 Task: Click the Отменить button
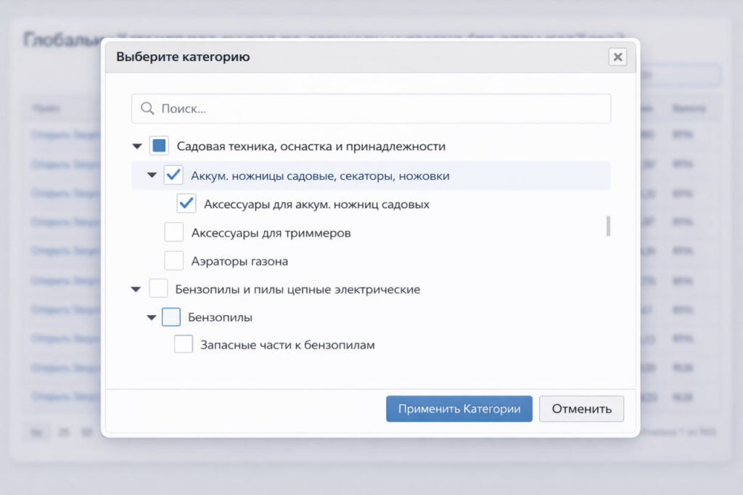[581, 409]
